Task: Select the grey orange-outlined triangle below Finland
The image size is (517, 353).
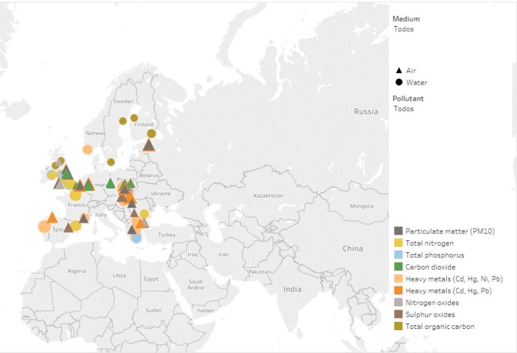Action: tap(148, 145)
